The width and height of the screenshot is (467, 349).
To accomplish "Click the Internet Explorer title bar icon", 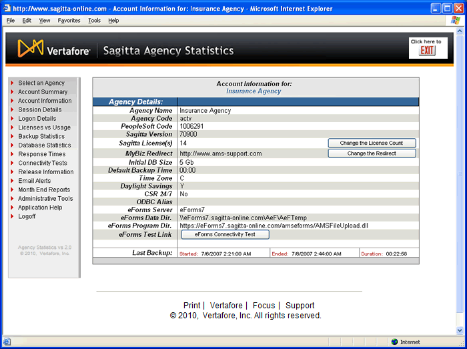I will [x=7, y=8].
